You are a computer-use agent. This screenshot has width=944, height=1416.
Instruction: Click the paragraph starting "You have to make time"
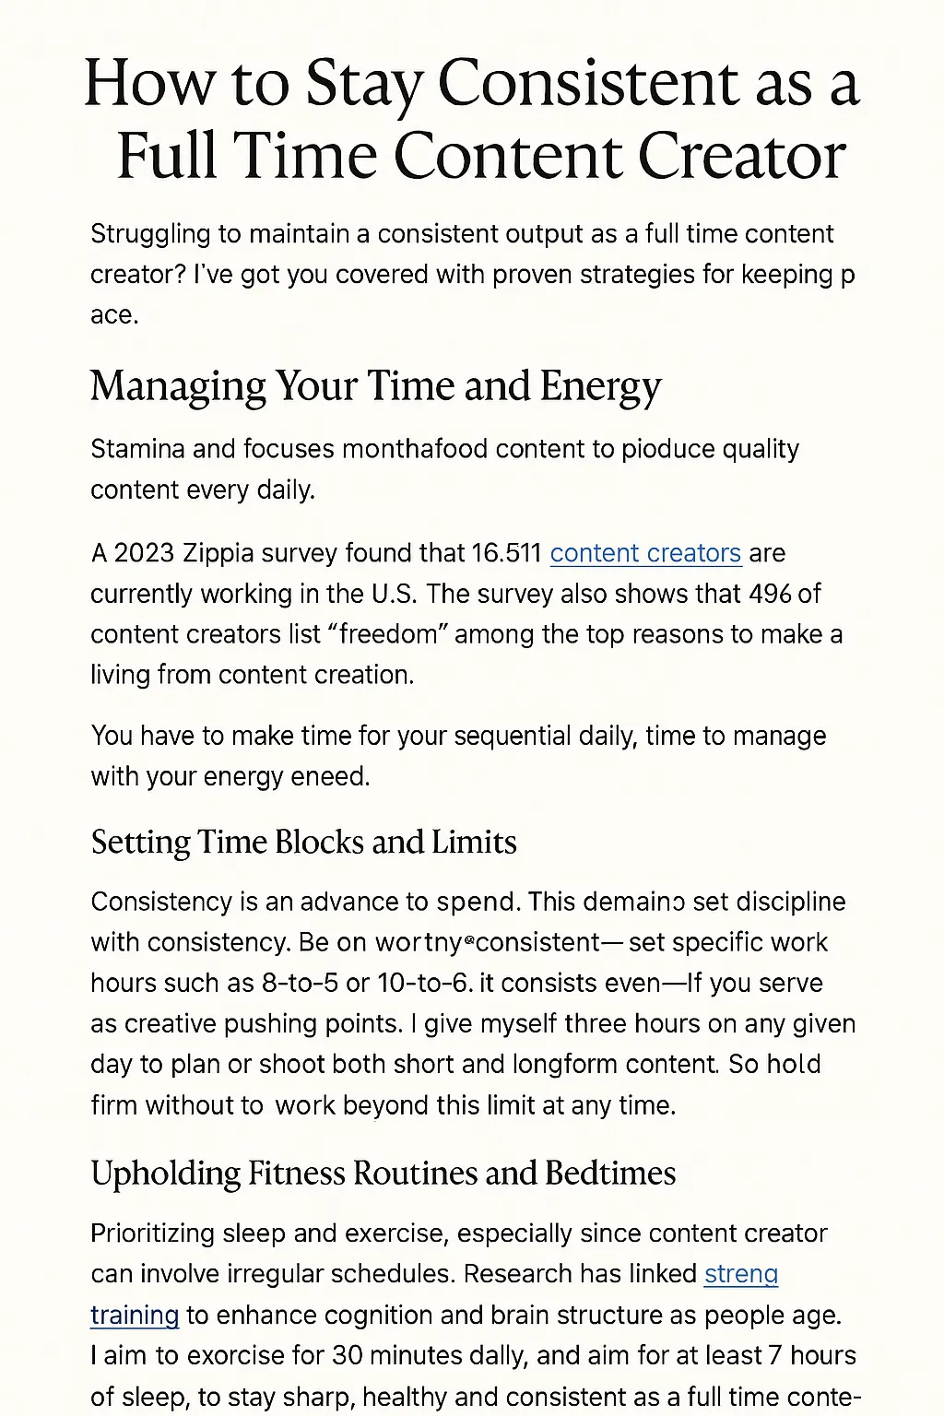click(x=458, y=756)
